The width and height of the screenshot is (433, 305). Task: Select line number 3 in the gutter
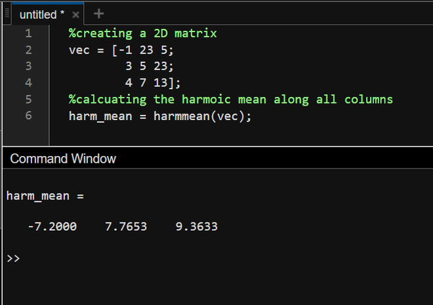tap(28, 66)
